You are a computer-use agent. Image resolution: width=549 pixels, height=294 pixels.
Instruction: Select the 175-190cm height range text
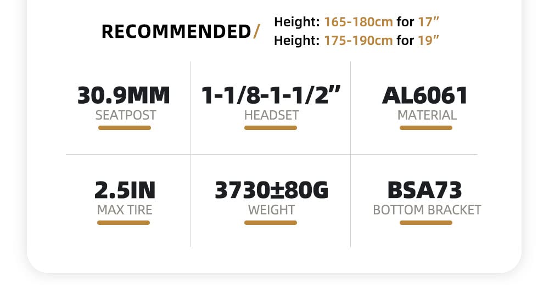[358, 41]
